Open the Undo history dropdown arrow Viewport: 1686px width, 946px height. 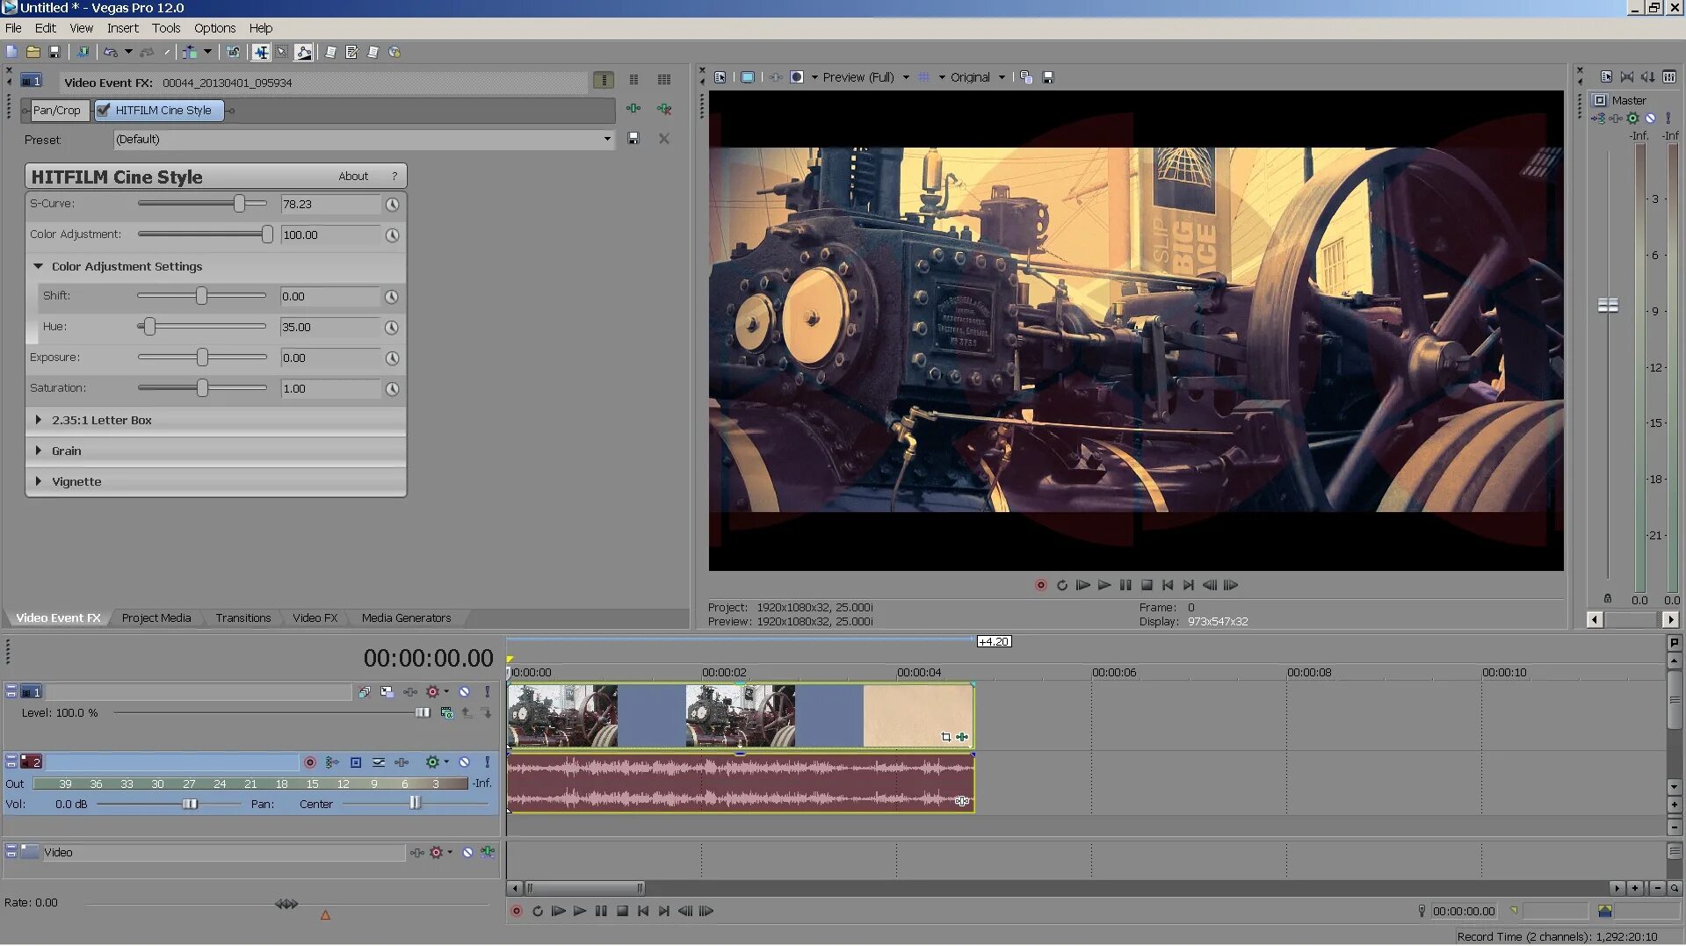(x=128, y=52)
